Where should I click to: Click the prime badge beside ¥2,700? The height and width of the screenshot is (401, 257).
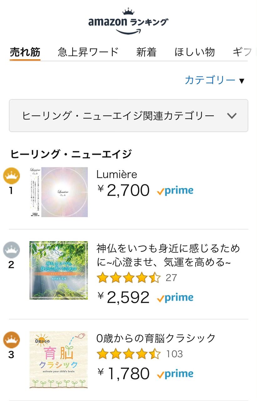tap(175, 191)
